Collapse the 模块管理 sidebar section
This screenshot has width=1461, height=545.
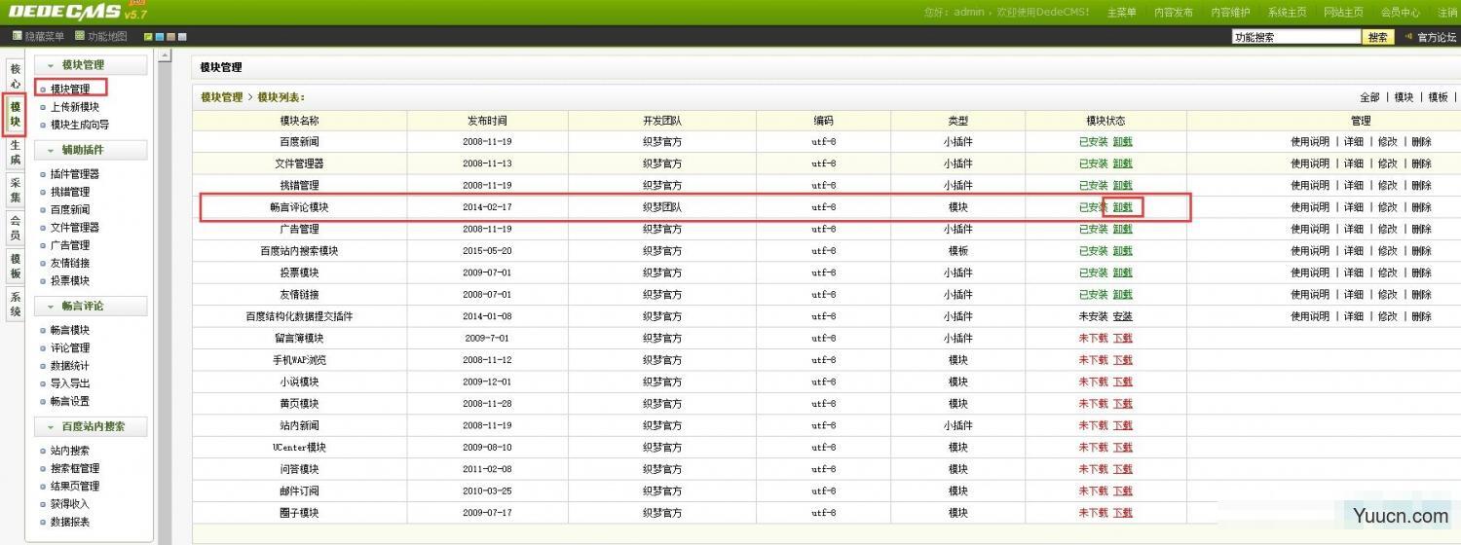[x=51, y=65]
